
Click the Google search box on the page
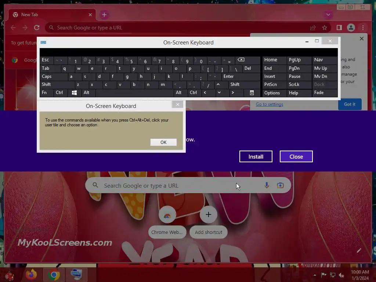tap(188, 185)
